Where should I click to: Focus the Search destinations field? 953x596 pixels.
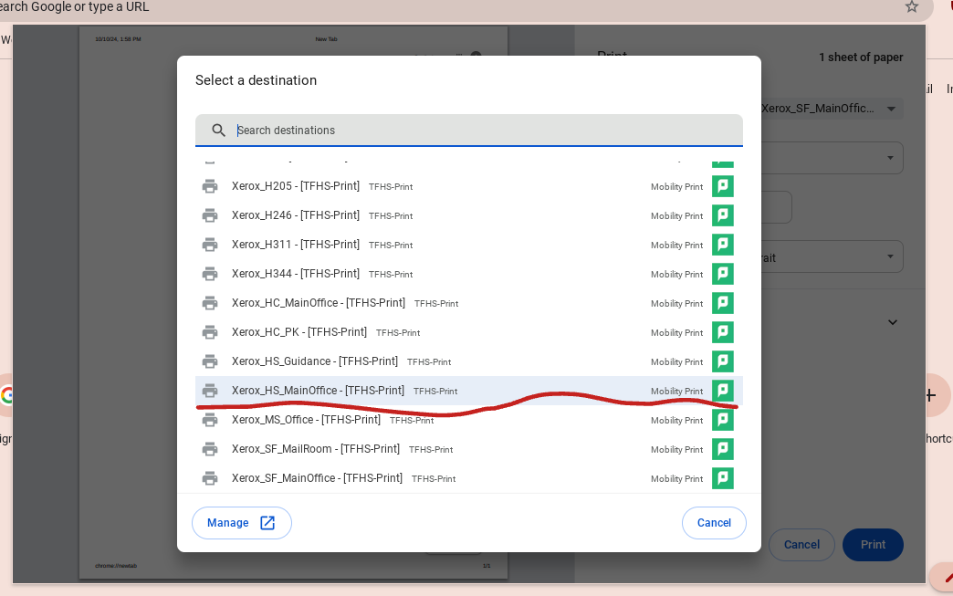[468, 130]
